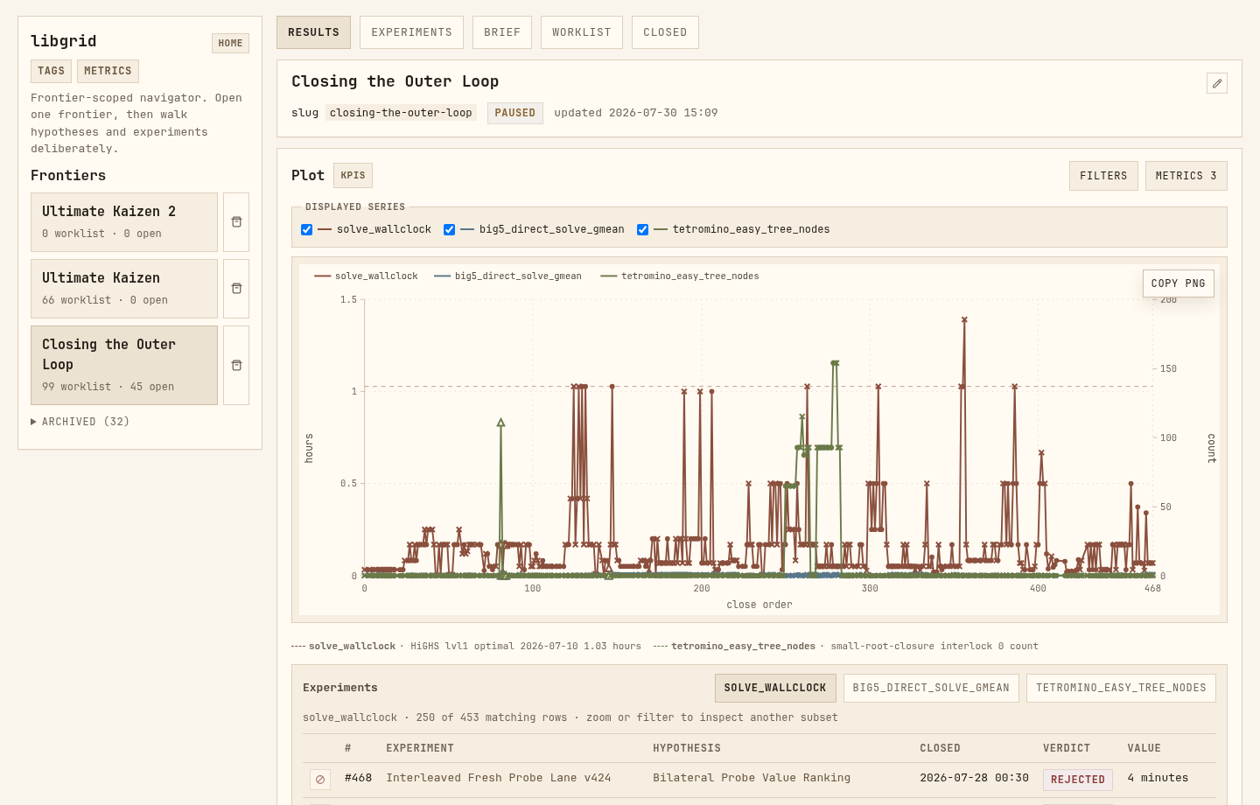Click the pencil edit icon for the frontier title
Viewport: 1260px width, 805px height.
click(1217, 83)
